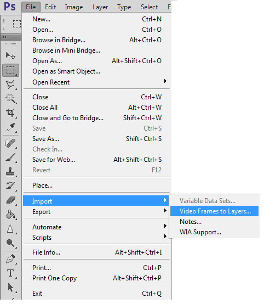Open the Layer menu

tap(100, 7)
